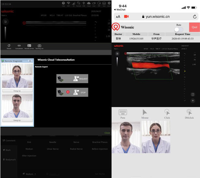Image resolution: width=200 pixels, height=178 pixels.
Task: Start Teaching Live
Action: coord(39,46)
